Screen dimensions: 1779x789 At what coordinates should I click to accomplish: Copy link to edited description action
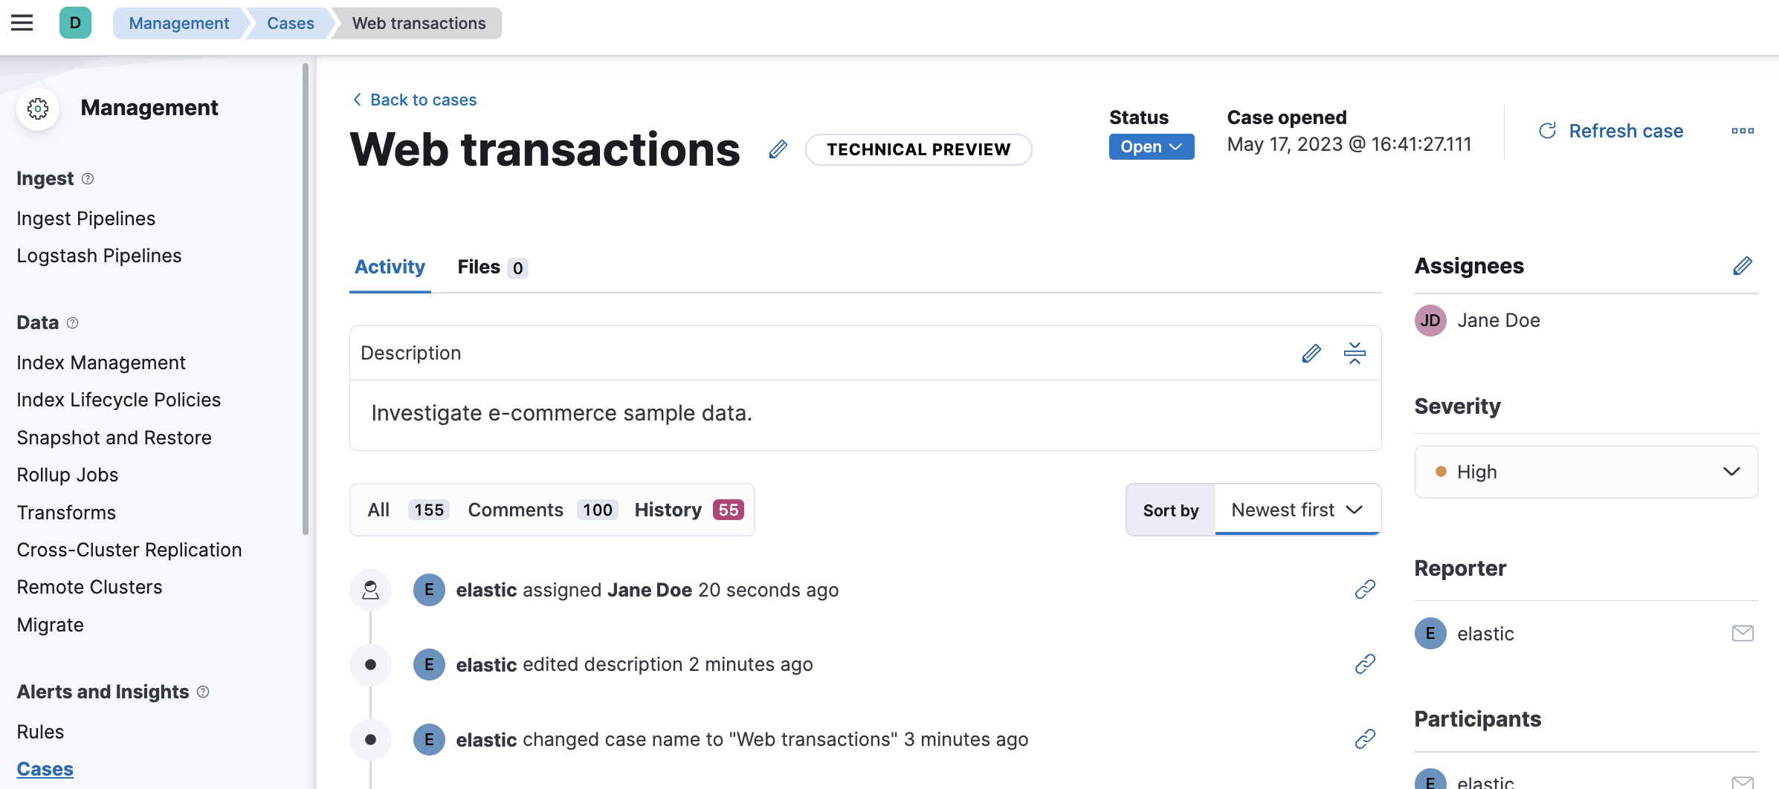(x=1365, y=664)
